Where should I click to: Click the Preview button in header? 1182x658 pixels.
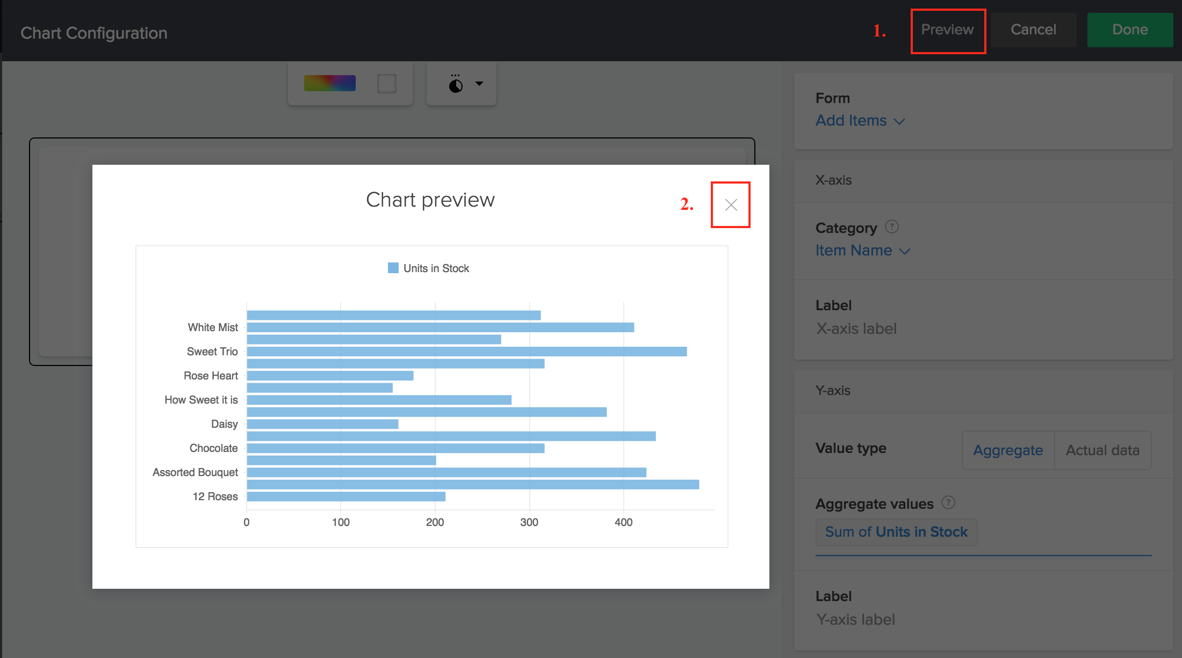(947, 30)
